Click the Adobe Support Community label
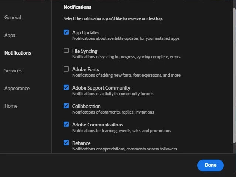 pos(101,88)
